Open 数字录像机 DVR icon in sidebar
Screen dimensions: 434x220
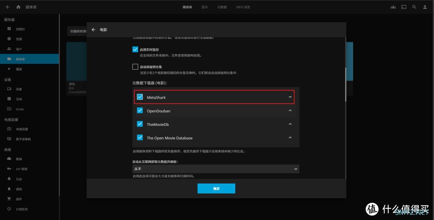point(9,139)
